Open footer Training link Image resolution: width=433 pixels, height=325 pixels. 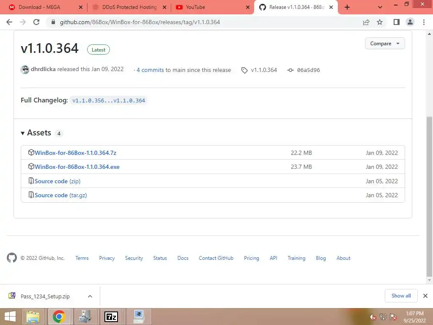point(296,258)
